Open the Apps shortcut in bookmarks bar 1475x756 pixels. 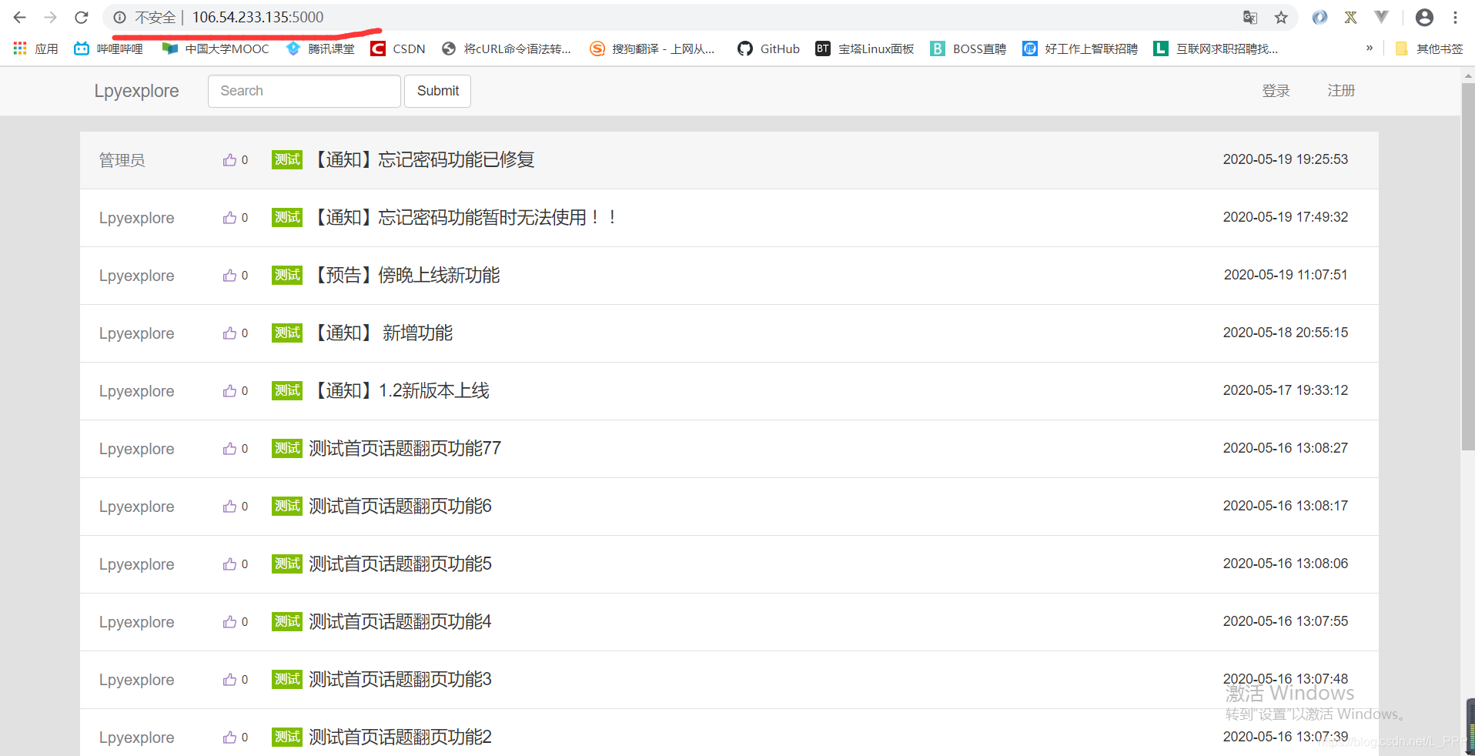[x=35, y=49]
